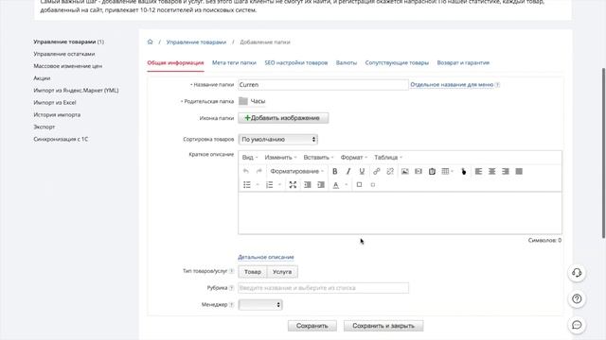The image size is (606, 340).
Task: Open the question mark help widget
Action: pyautogui.click(x=577, y=298)
